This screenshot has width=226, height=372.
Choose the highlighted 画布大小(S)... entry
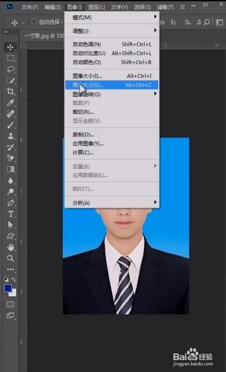[112, 85]
